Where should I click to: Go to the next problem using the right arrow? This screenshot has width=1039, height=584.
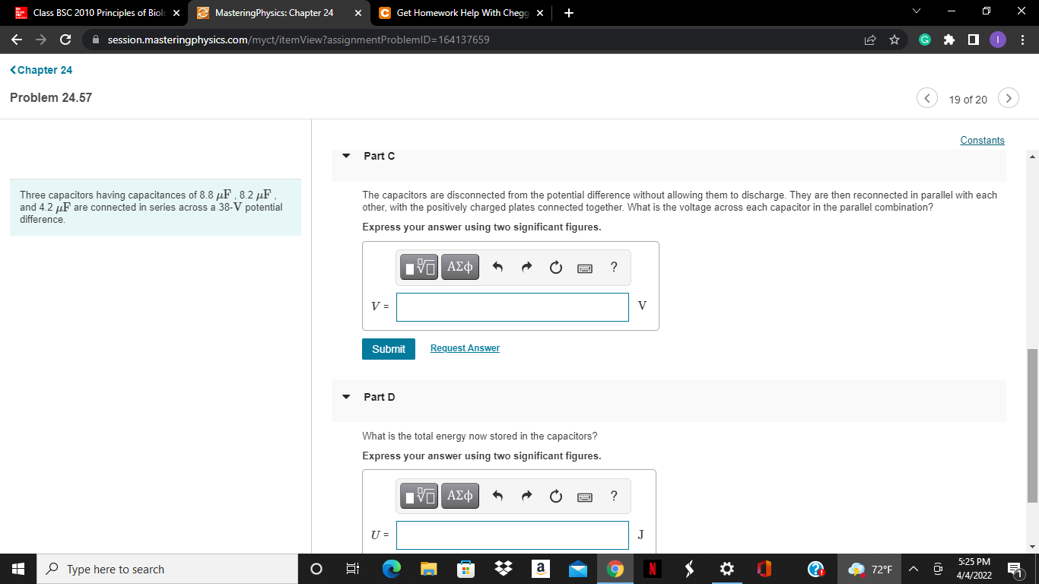(1008, 98)
